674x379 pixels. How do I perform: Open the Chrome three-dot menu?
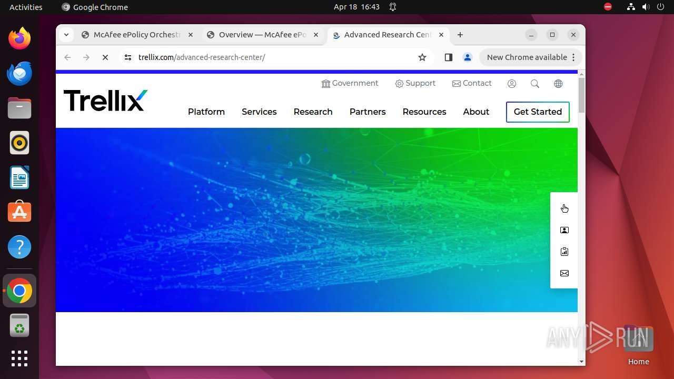pyautogui.click(x=574, y=57)
